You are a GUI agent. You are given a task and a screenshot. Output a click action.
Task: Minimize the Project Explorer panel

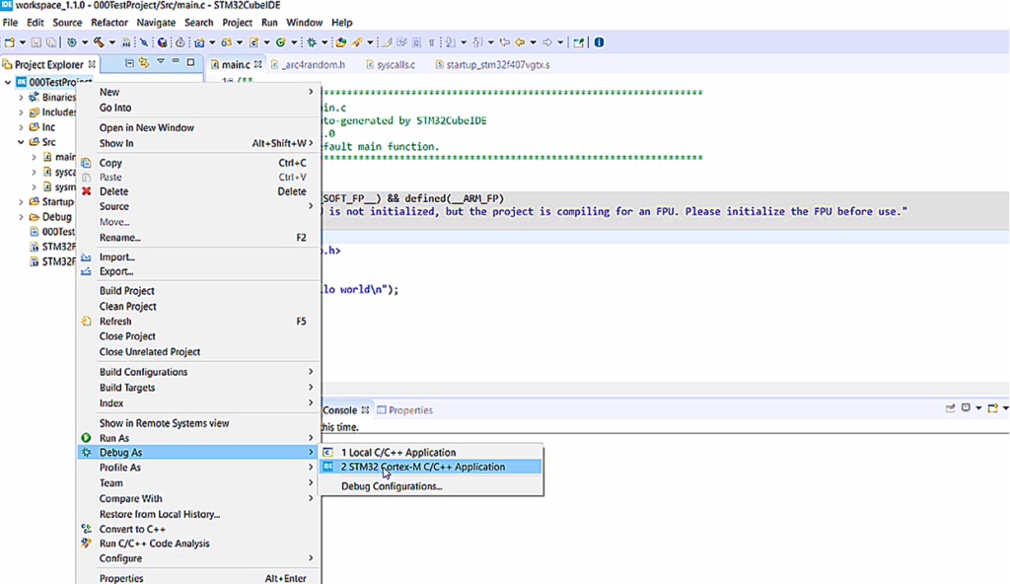click(x=176, y=62)
